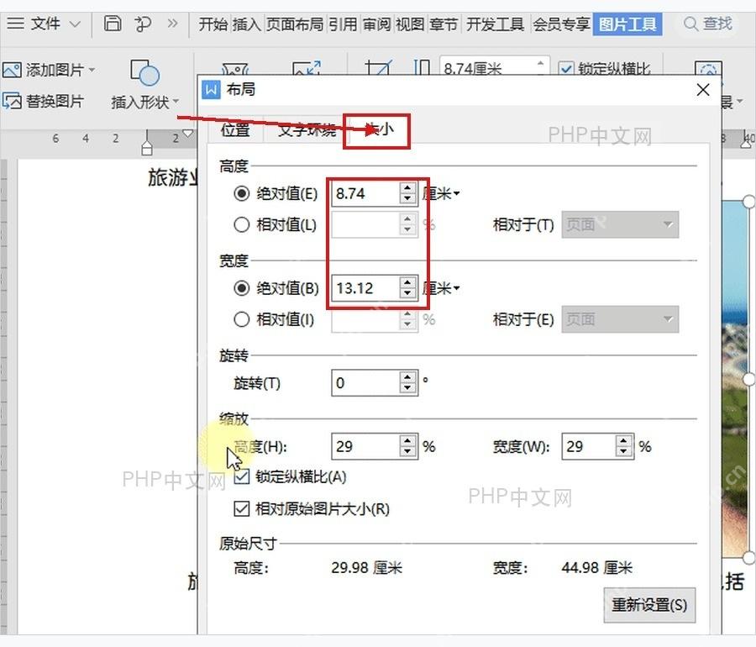Image resolution: width=756 pixels, height=647 pixels.
Task: Increase width absolute value with up stepper
Action: [x=408, y=282]
